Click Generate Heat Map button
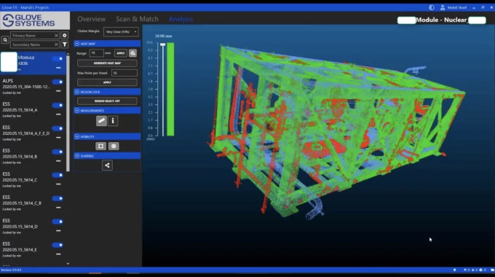Viewport: 495px width, 277px height. point(107,63)
